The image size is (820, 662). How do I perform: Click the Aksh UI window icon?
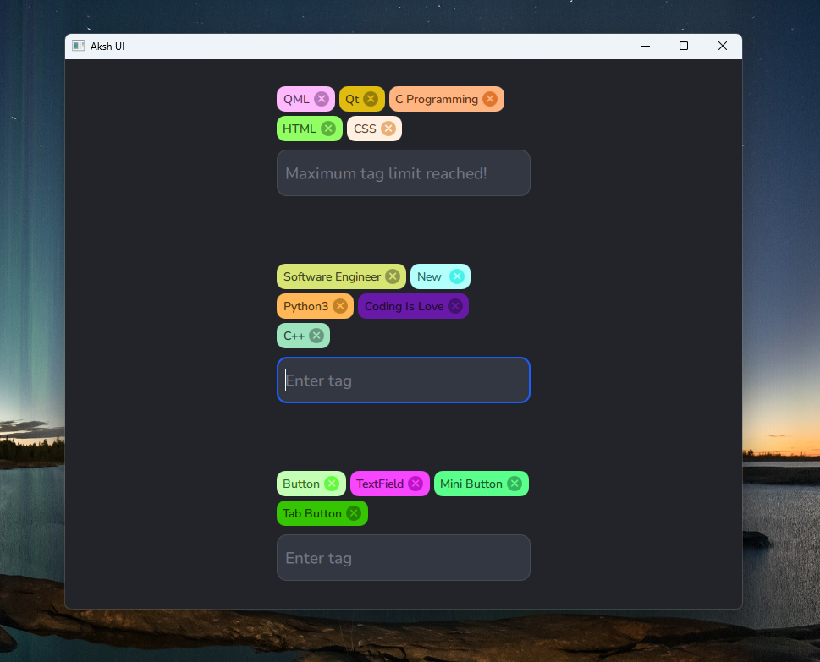[78, 46]
